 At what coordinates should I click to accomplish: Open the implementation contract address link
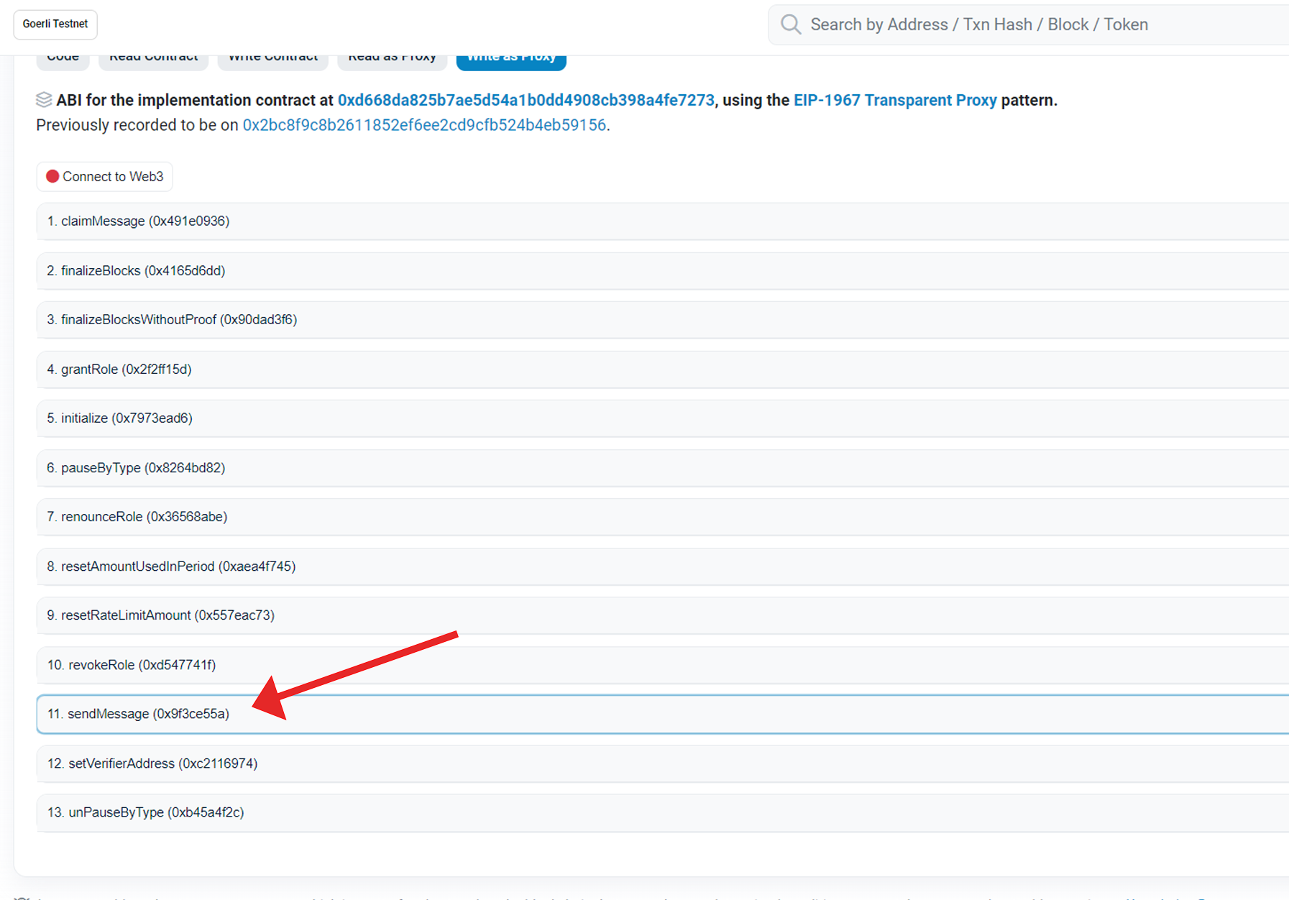click(x=526, y=100)
